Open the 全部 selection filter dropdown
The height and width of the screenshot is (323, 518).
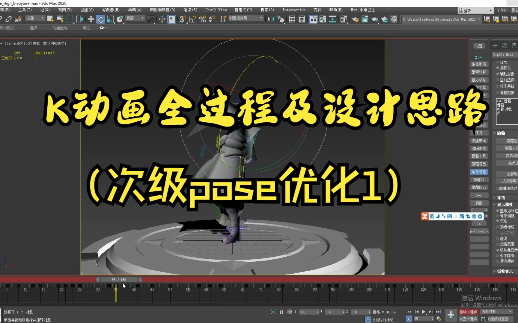pyautogui.click(x=35, y=18)
